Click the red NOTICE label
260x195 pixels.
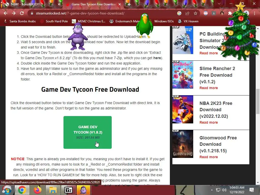(x=18, y=159)
